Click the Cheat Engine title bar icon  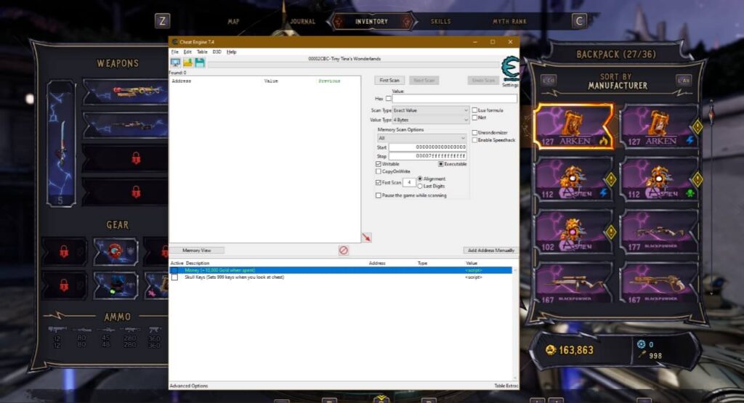pos(174,41)
